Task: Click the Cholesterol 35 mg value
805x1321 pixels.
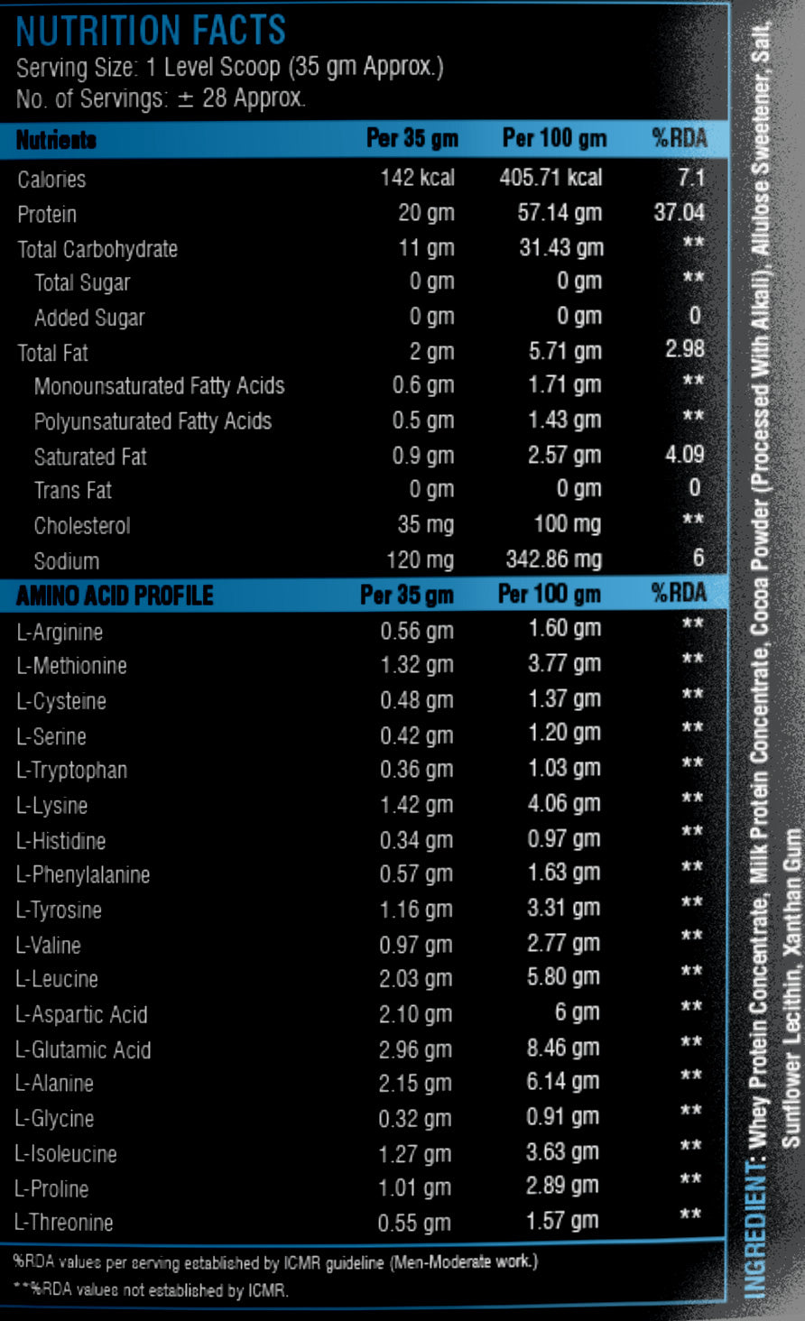Action: point(425,525)
